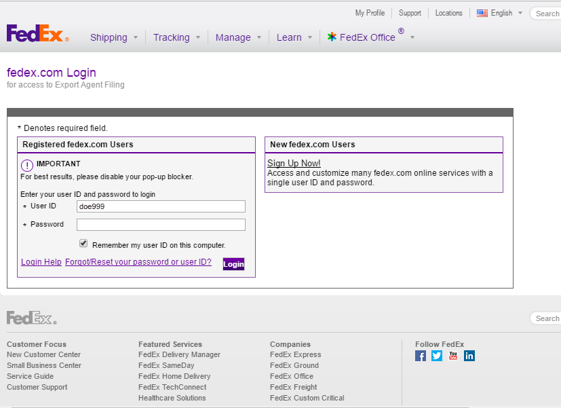
Task: Open FedEx SameDay link
Action: pyautogui.click(x=166, y=365)
